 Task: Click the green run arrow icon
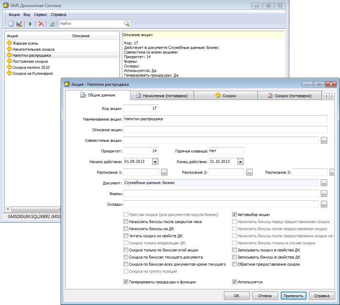[x=31, y=24]
